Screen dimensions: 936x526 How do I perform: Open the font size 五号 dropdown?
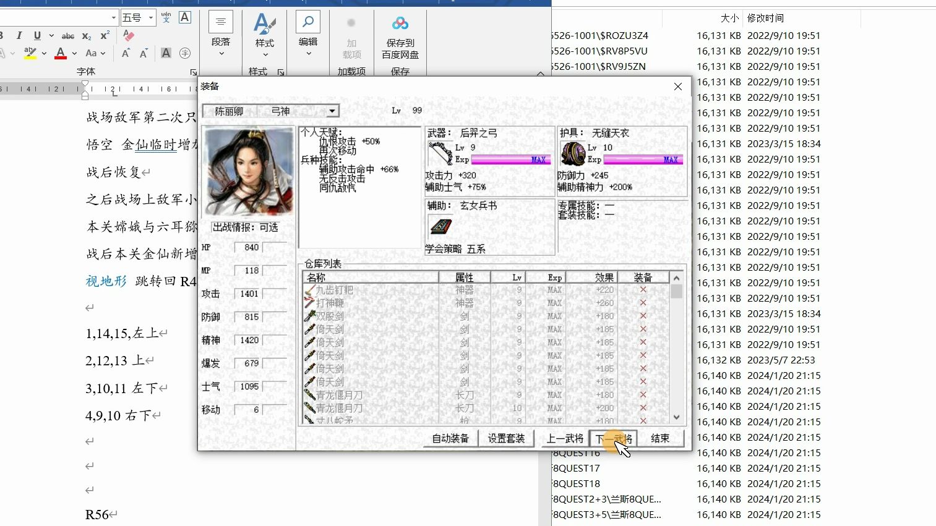pyautogui.click(x=150, y=17)
